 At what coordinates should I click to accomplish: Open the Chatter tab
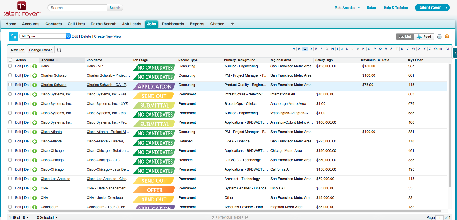click(217, 24)
